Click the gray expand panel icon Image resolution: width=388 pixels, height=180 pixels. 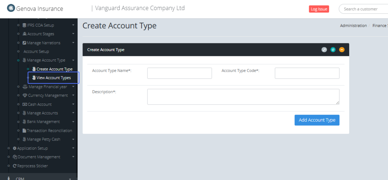coord(324,50)
